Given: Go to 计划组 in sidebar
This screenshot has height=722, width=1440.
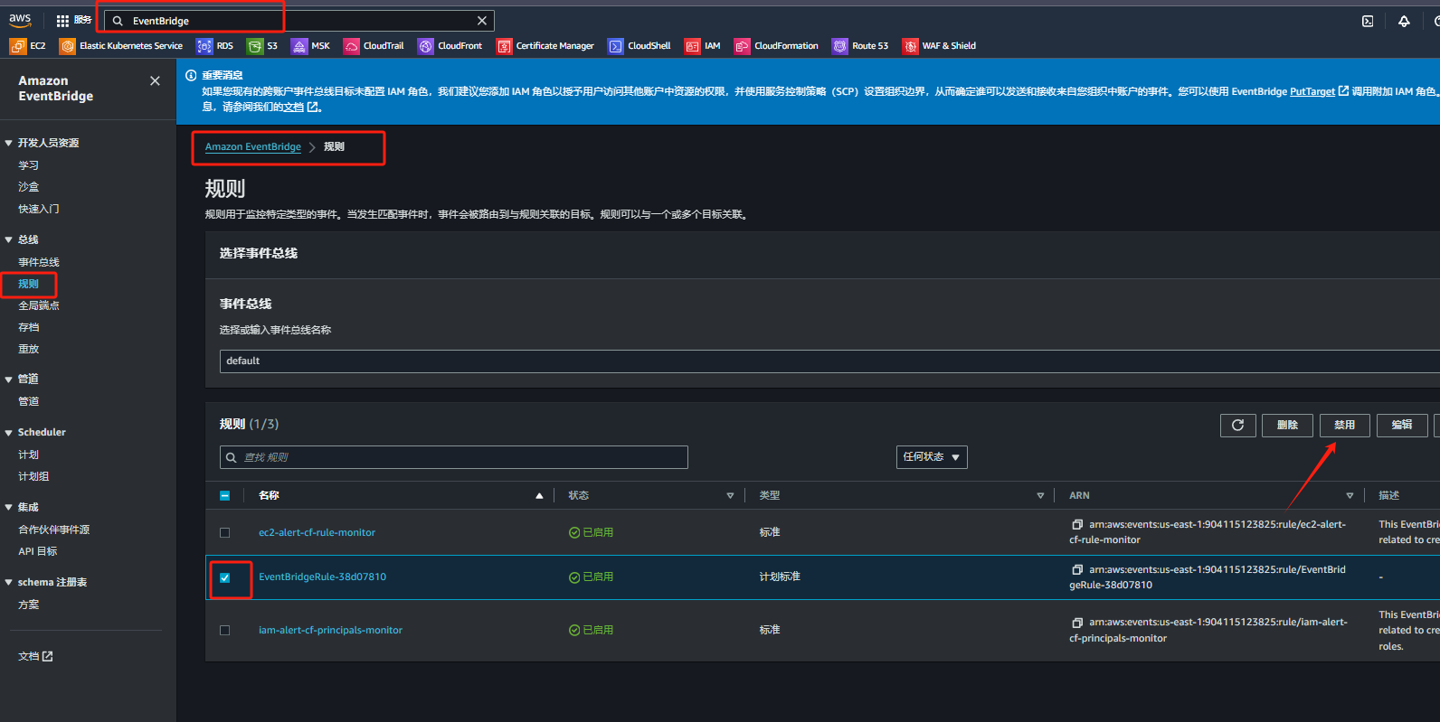Looking at the screenshot, I should pos(33,476).
